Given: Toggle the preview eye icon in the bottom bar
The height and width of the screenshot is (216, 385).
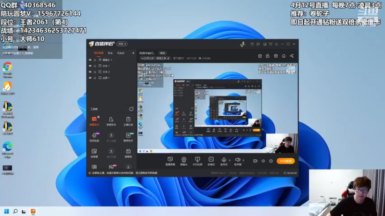Looking at the screenshot, I should point(263,161).
